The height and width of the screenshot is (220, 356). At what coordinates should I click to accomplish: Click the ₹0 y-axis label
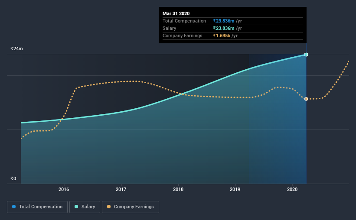point(13,178)
